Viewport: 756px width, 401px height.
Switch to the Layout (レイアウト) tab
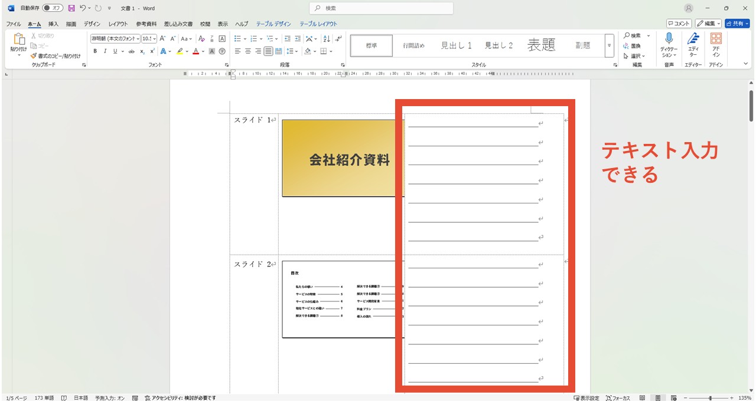[x=118, y=24]
